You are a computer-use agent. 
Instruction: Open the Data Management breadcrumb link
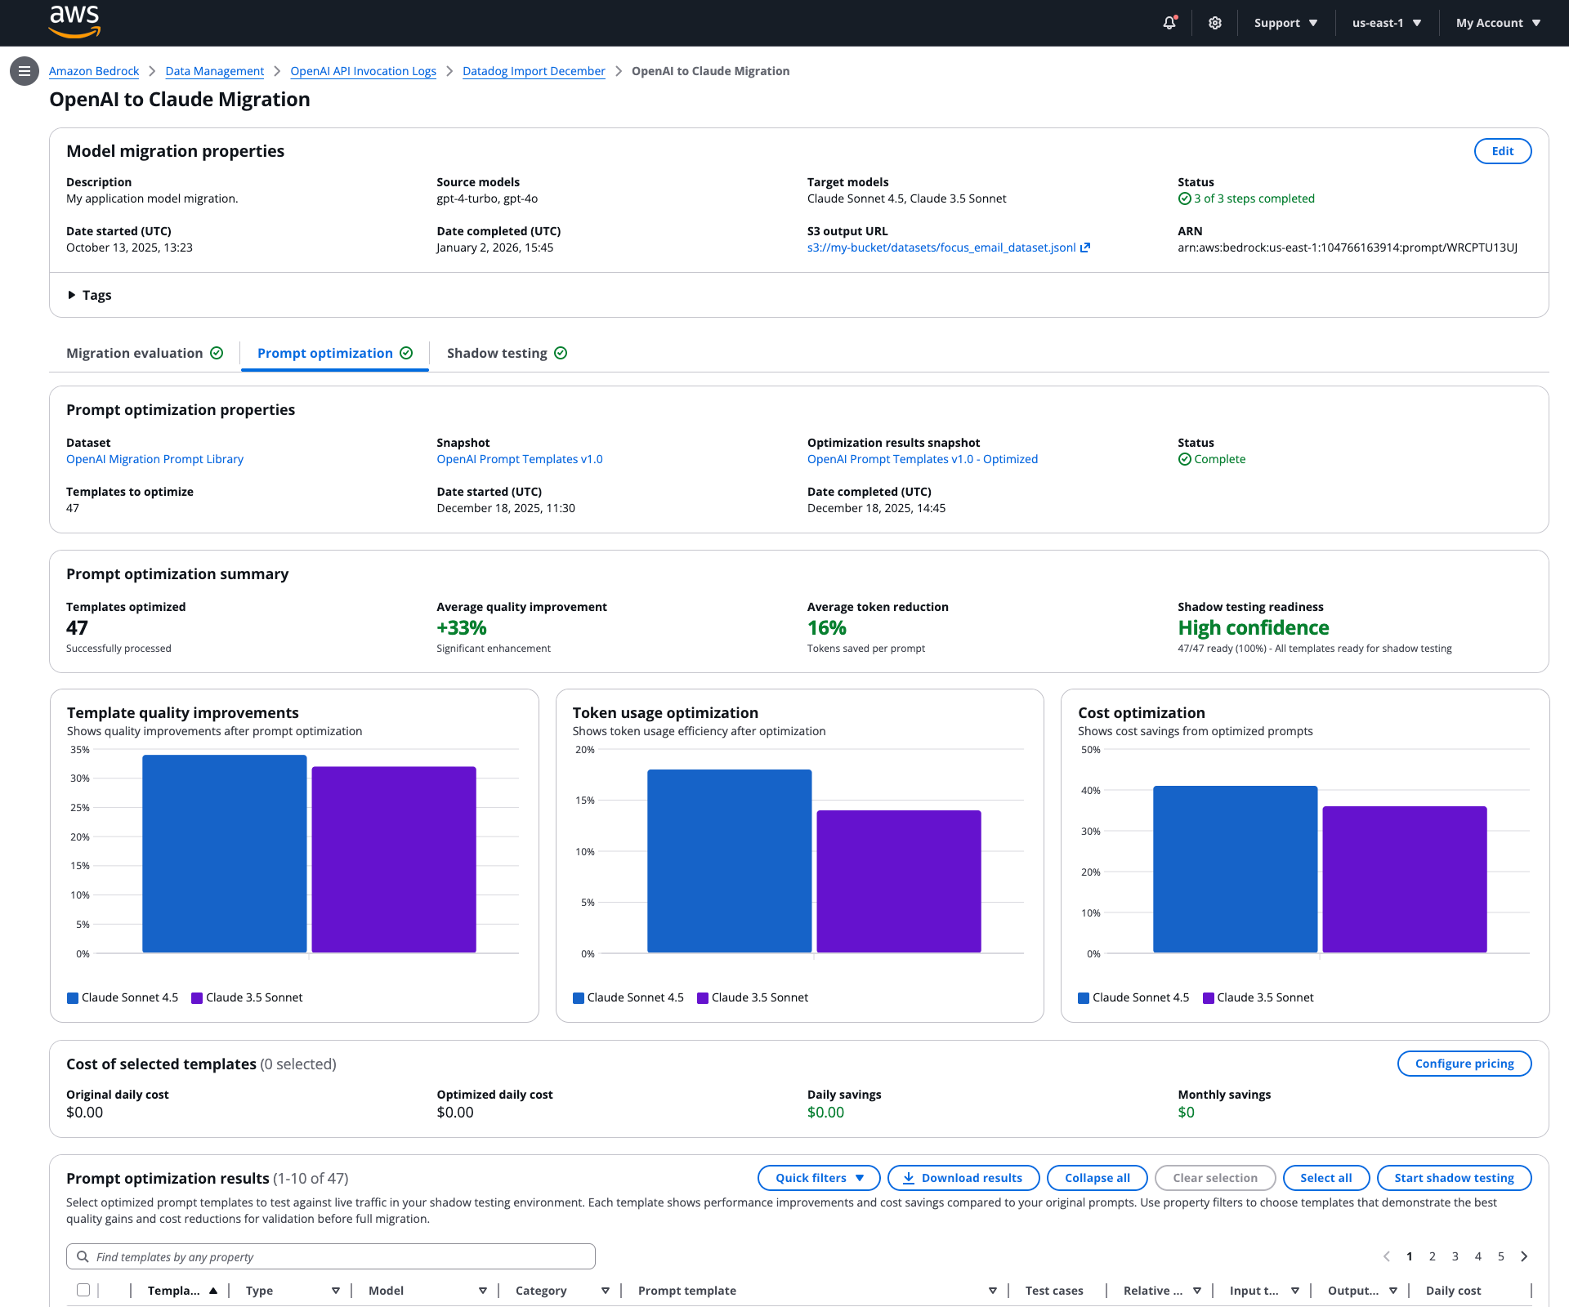(x=215, y=71)
